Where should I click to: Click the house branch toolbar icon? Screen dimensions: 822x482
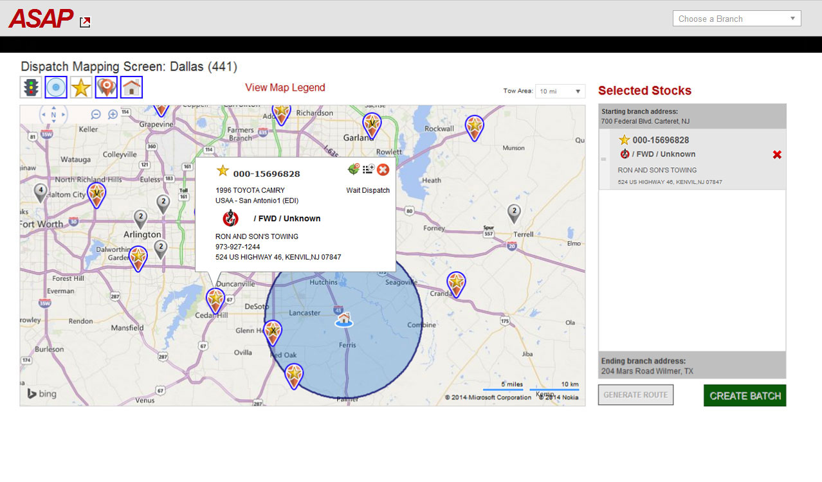click(131, 87)
